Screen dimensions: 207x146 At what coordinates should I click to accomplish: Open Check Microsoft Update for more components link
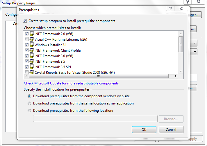click(71, 83)
